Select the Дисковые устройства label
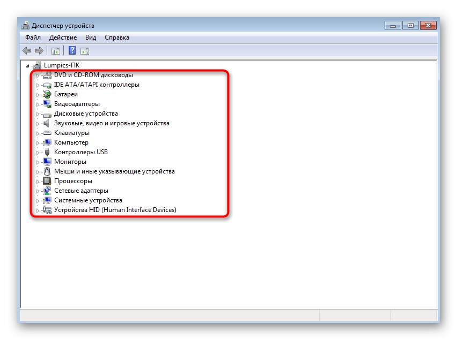This screenshot has height=340, width=457. (x=86, y=114)
